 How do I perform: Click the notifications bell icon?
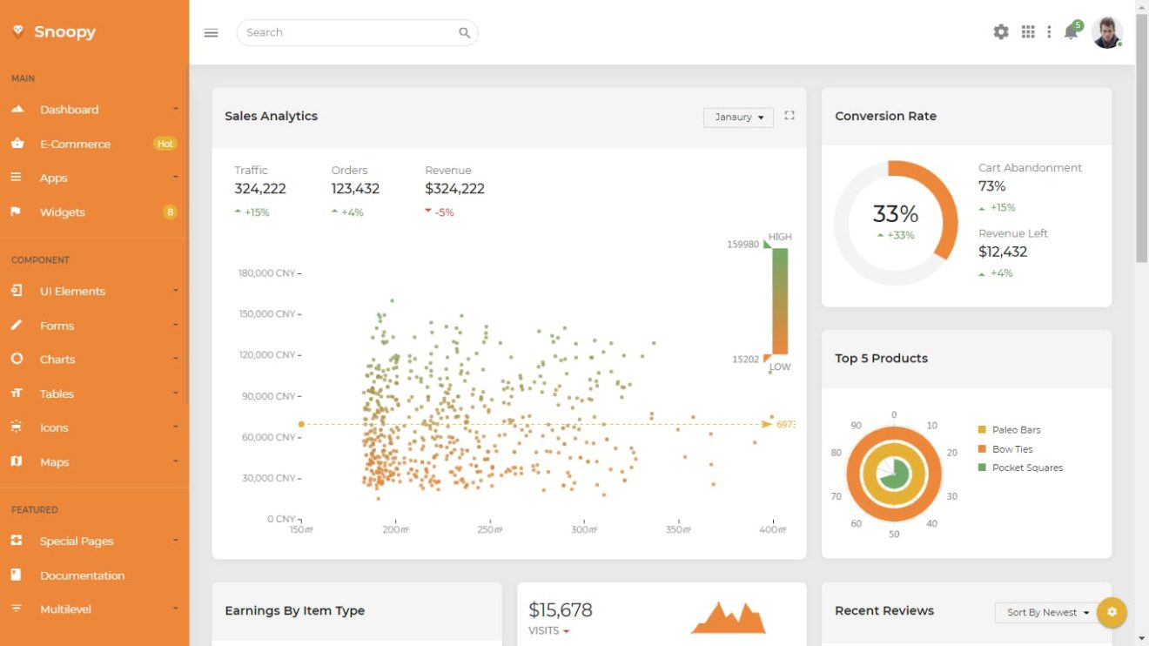click(1071, 32)
